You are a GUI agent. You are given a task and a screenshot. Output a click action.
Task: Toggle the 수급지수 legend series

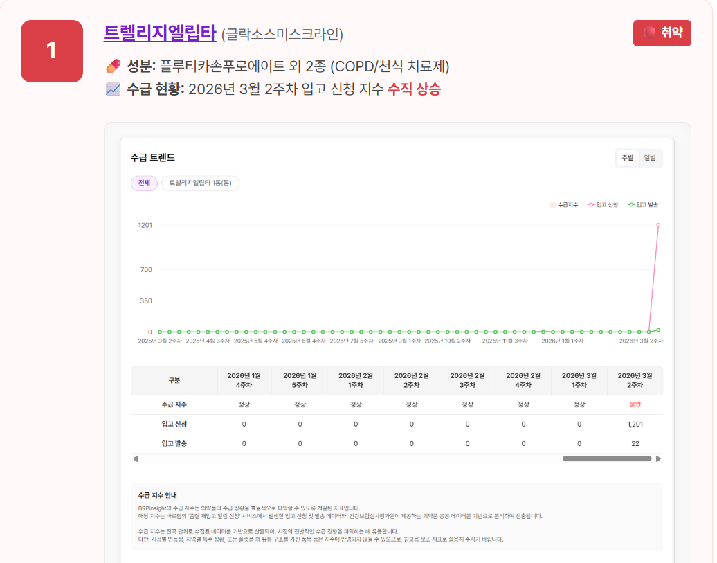coord(565,205)
